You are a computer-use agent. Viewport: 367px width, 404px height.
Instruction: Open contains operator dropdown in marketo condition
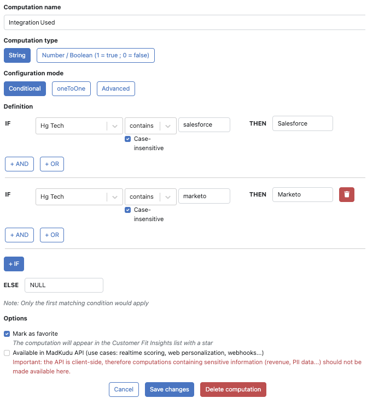point(150,197)
